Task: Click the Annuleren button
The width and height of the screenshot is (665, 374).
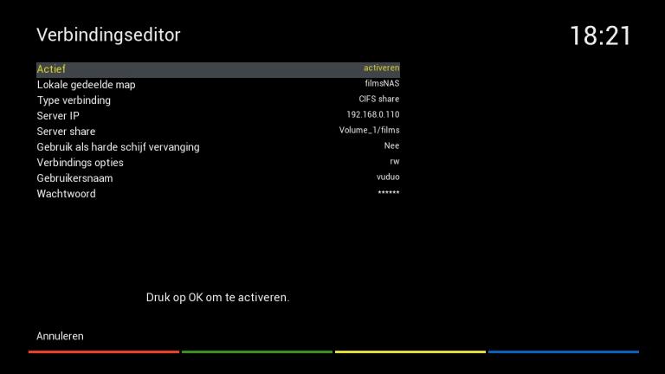Action: (x=60, y=336)
